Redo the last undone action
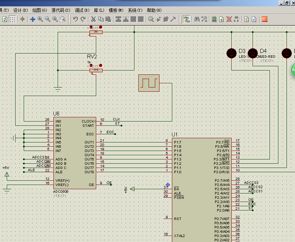295x242 pixels. coord(83,19)
